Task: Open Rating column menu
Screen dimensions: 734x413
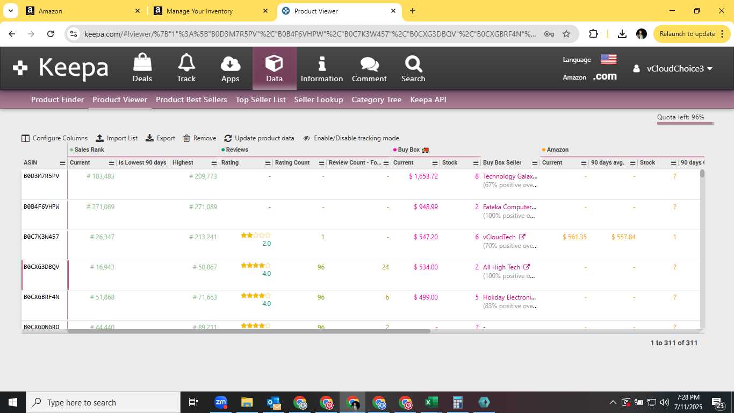Action: tap(268, 162)
